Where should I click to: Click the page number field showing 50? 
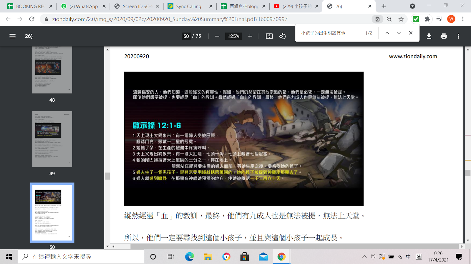pos(186,36)
